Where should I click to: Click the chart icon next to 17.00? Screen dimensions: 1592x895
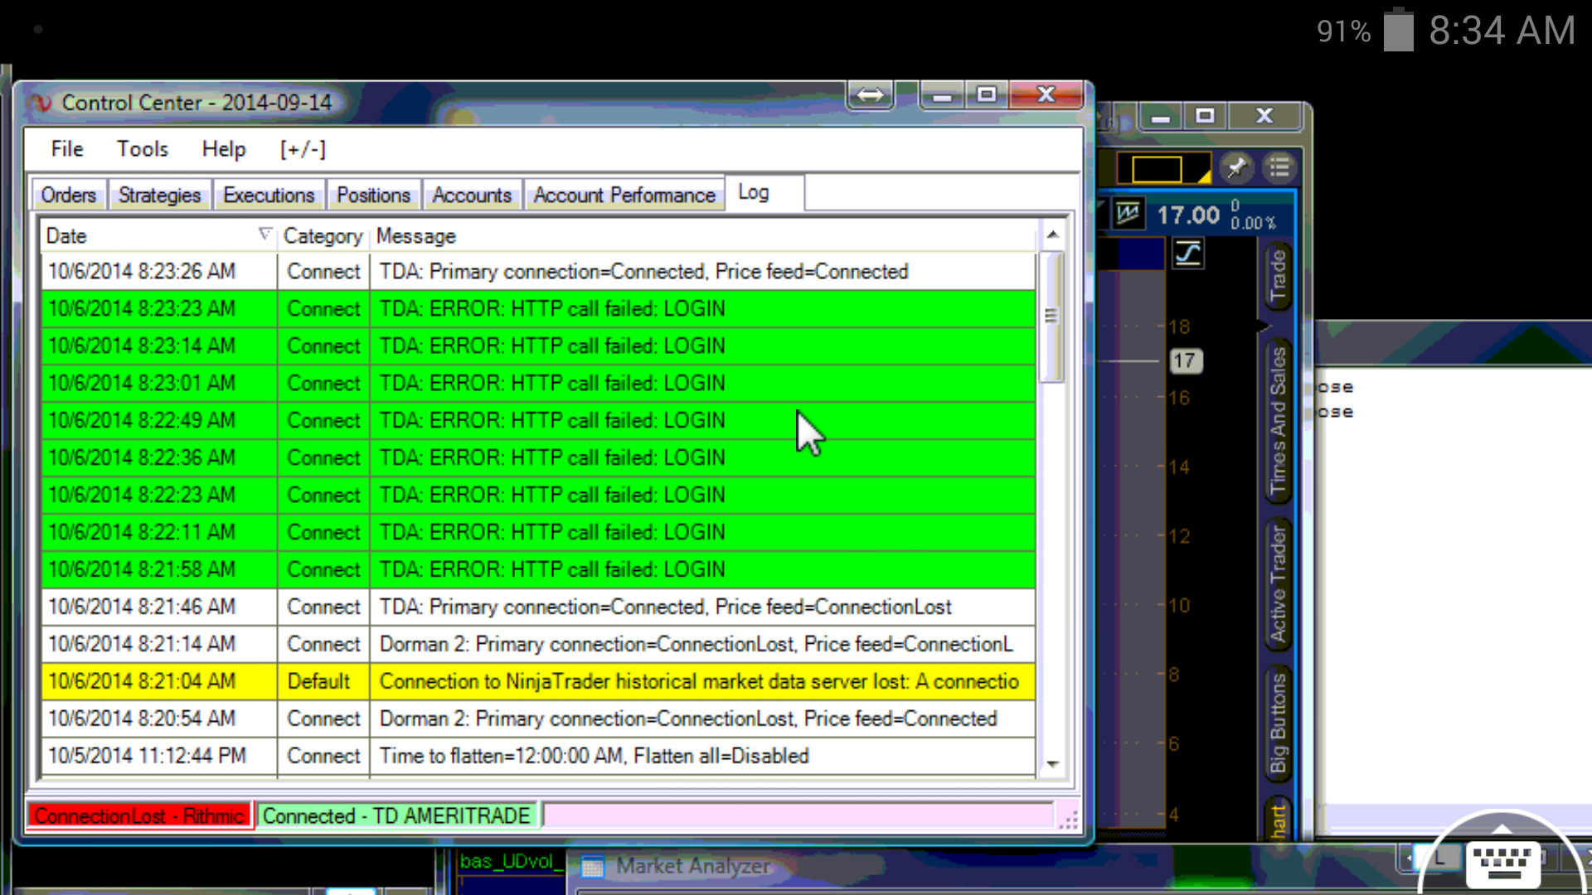pyautogui.click(x=1128, y=215)
